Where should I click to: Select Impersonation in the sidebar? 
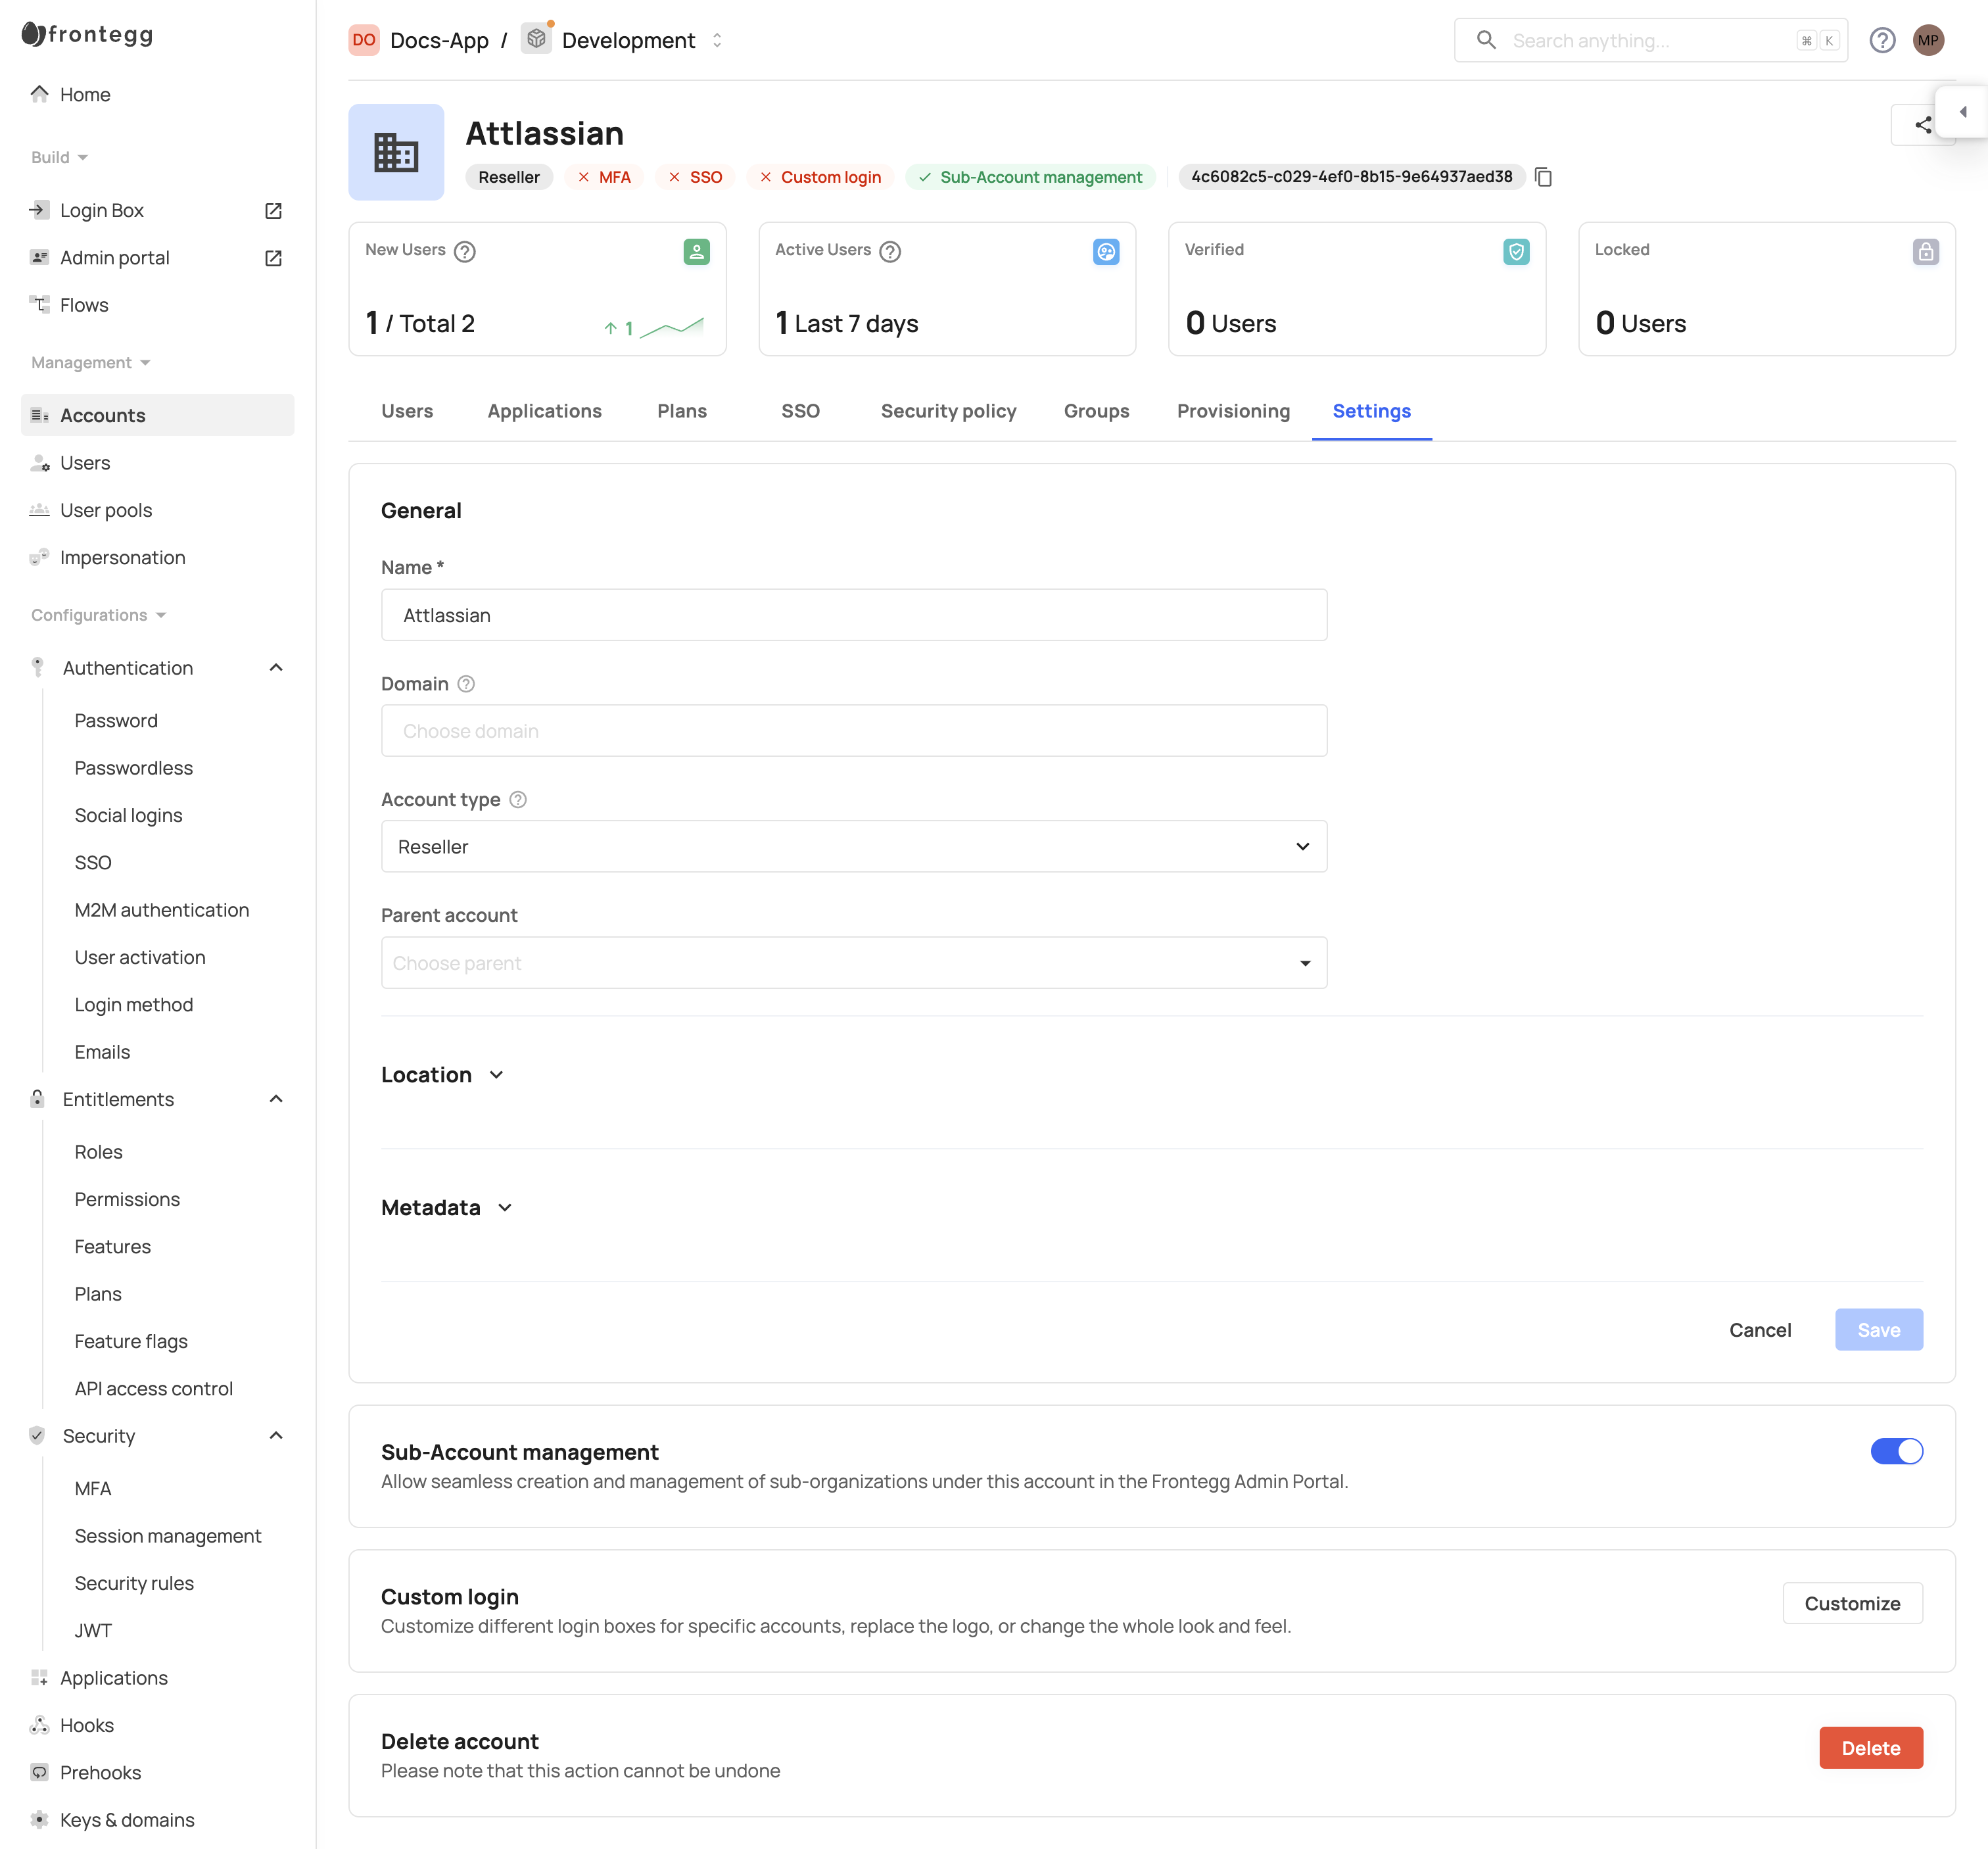(122, 557)
